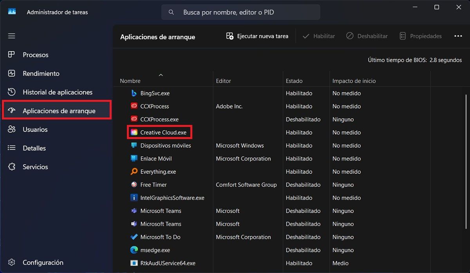Select the Everything.exe magnifier icon
Image resolution: width=470 pixels, height=273 pixels.
click(134, 172)
